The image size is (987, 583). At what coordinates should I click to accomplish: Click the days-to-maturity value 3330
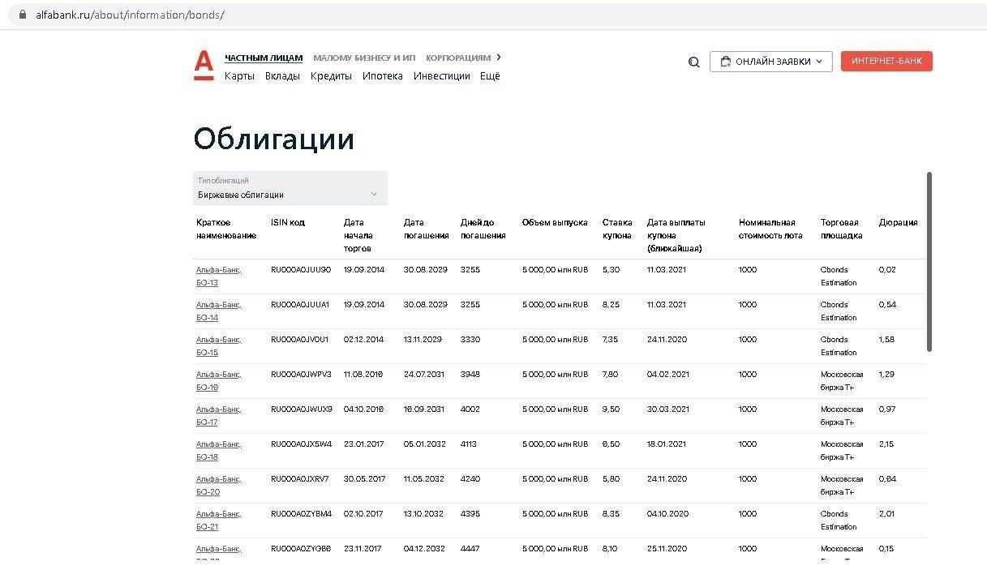[470, 340]
